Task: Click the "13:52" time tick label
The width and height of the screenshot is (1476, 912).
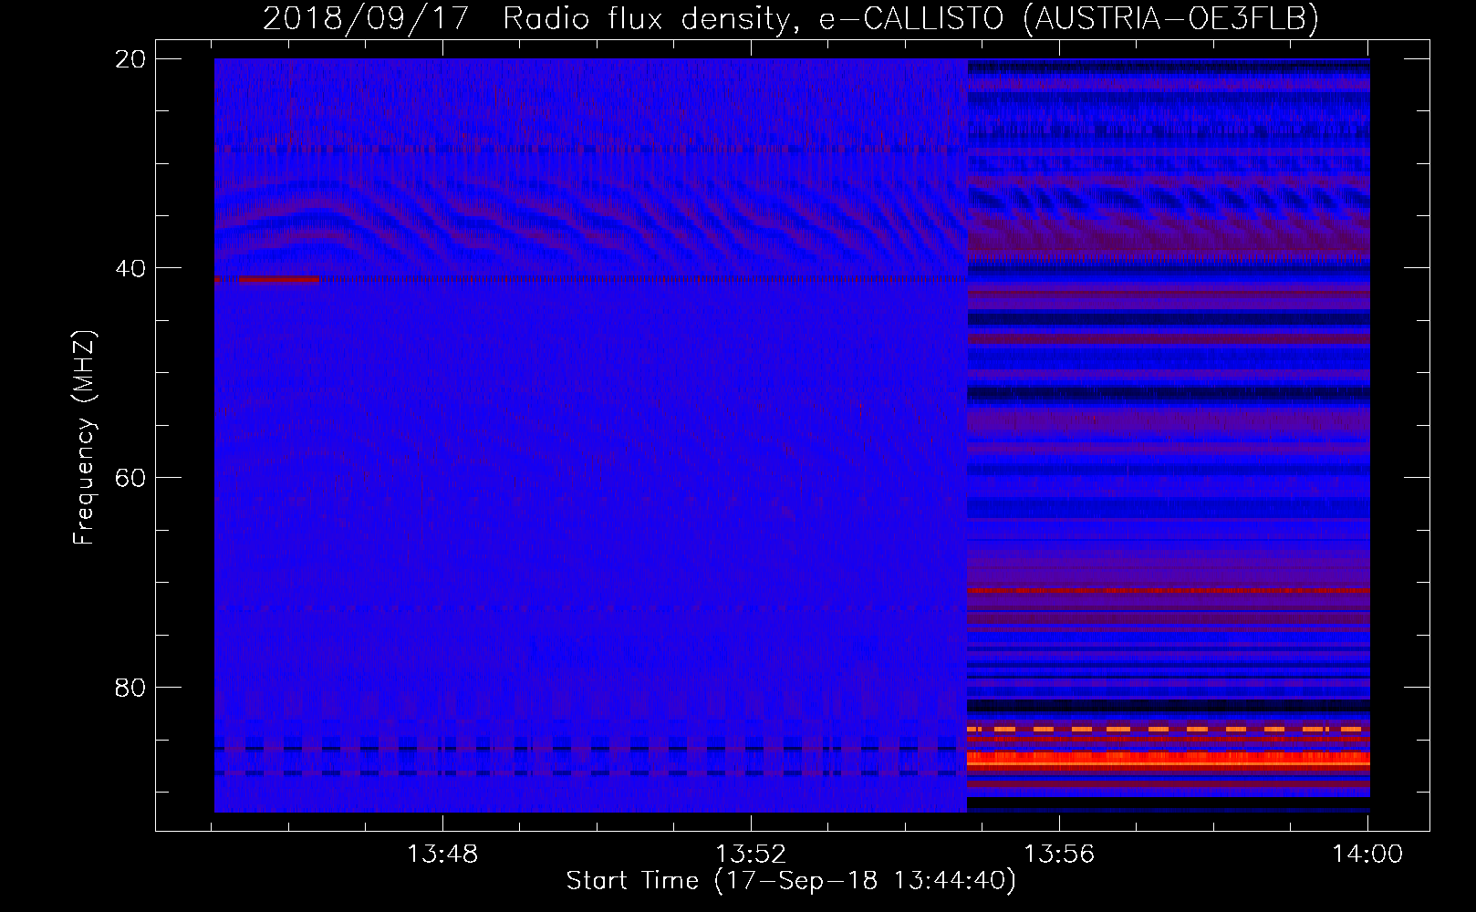Action: 751,855
